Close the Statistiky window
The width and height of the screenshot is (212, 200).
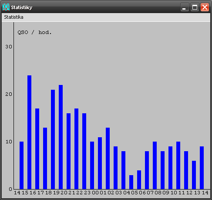(205, 7)
